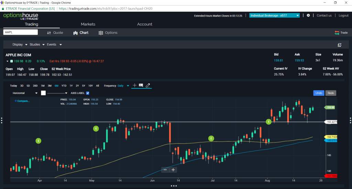
Task: Select the 5D time range
Action: click(x=28, y=86)
